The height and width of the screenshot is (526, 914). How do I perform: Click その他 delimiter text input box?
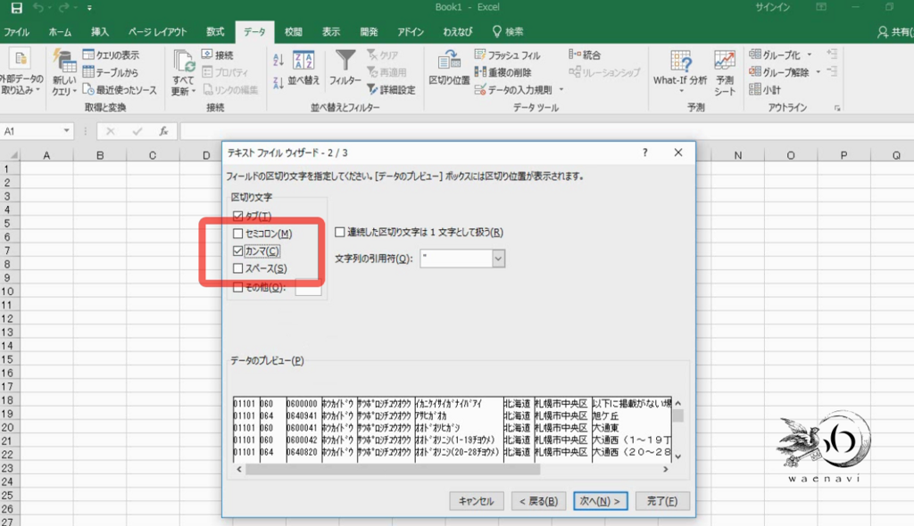point(308,287)
